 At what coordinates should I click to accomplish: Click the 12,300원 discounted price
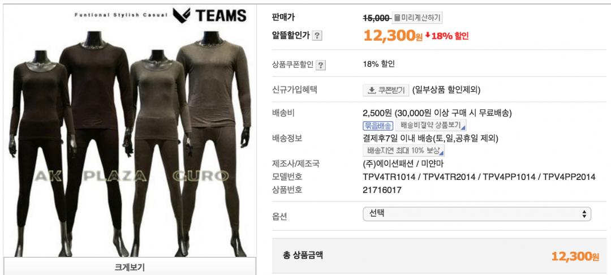[393, 36]
